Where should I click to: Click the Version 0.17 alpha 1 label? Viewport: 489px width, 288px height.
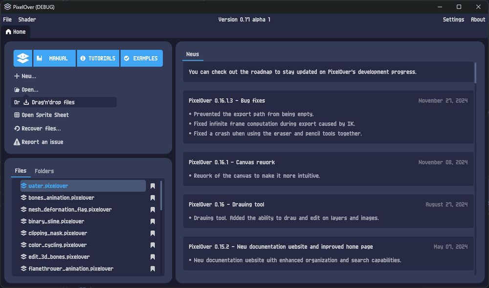[x=244, y=20]
